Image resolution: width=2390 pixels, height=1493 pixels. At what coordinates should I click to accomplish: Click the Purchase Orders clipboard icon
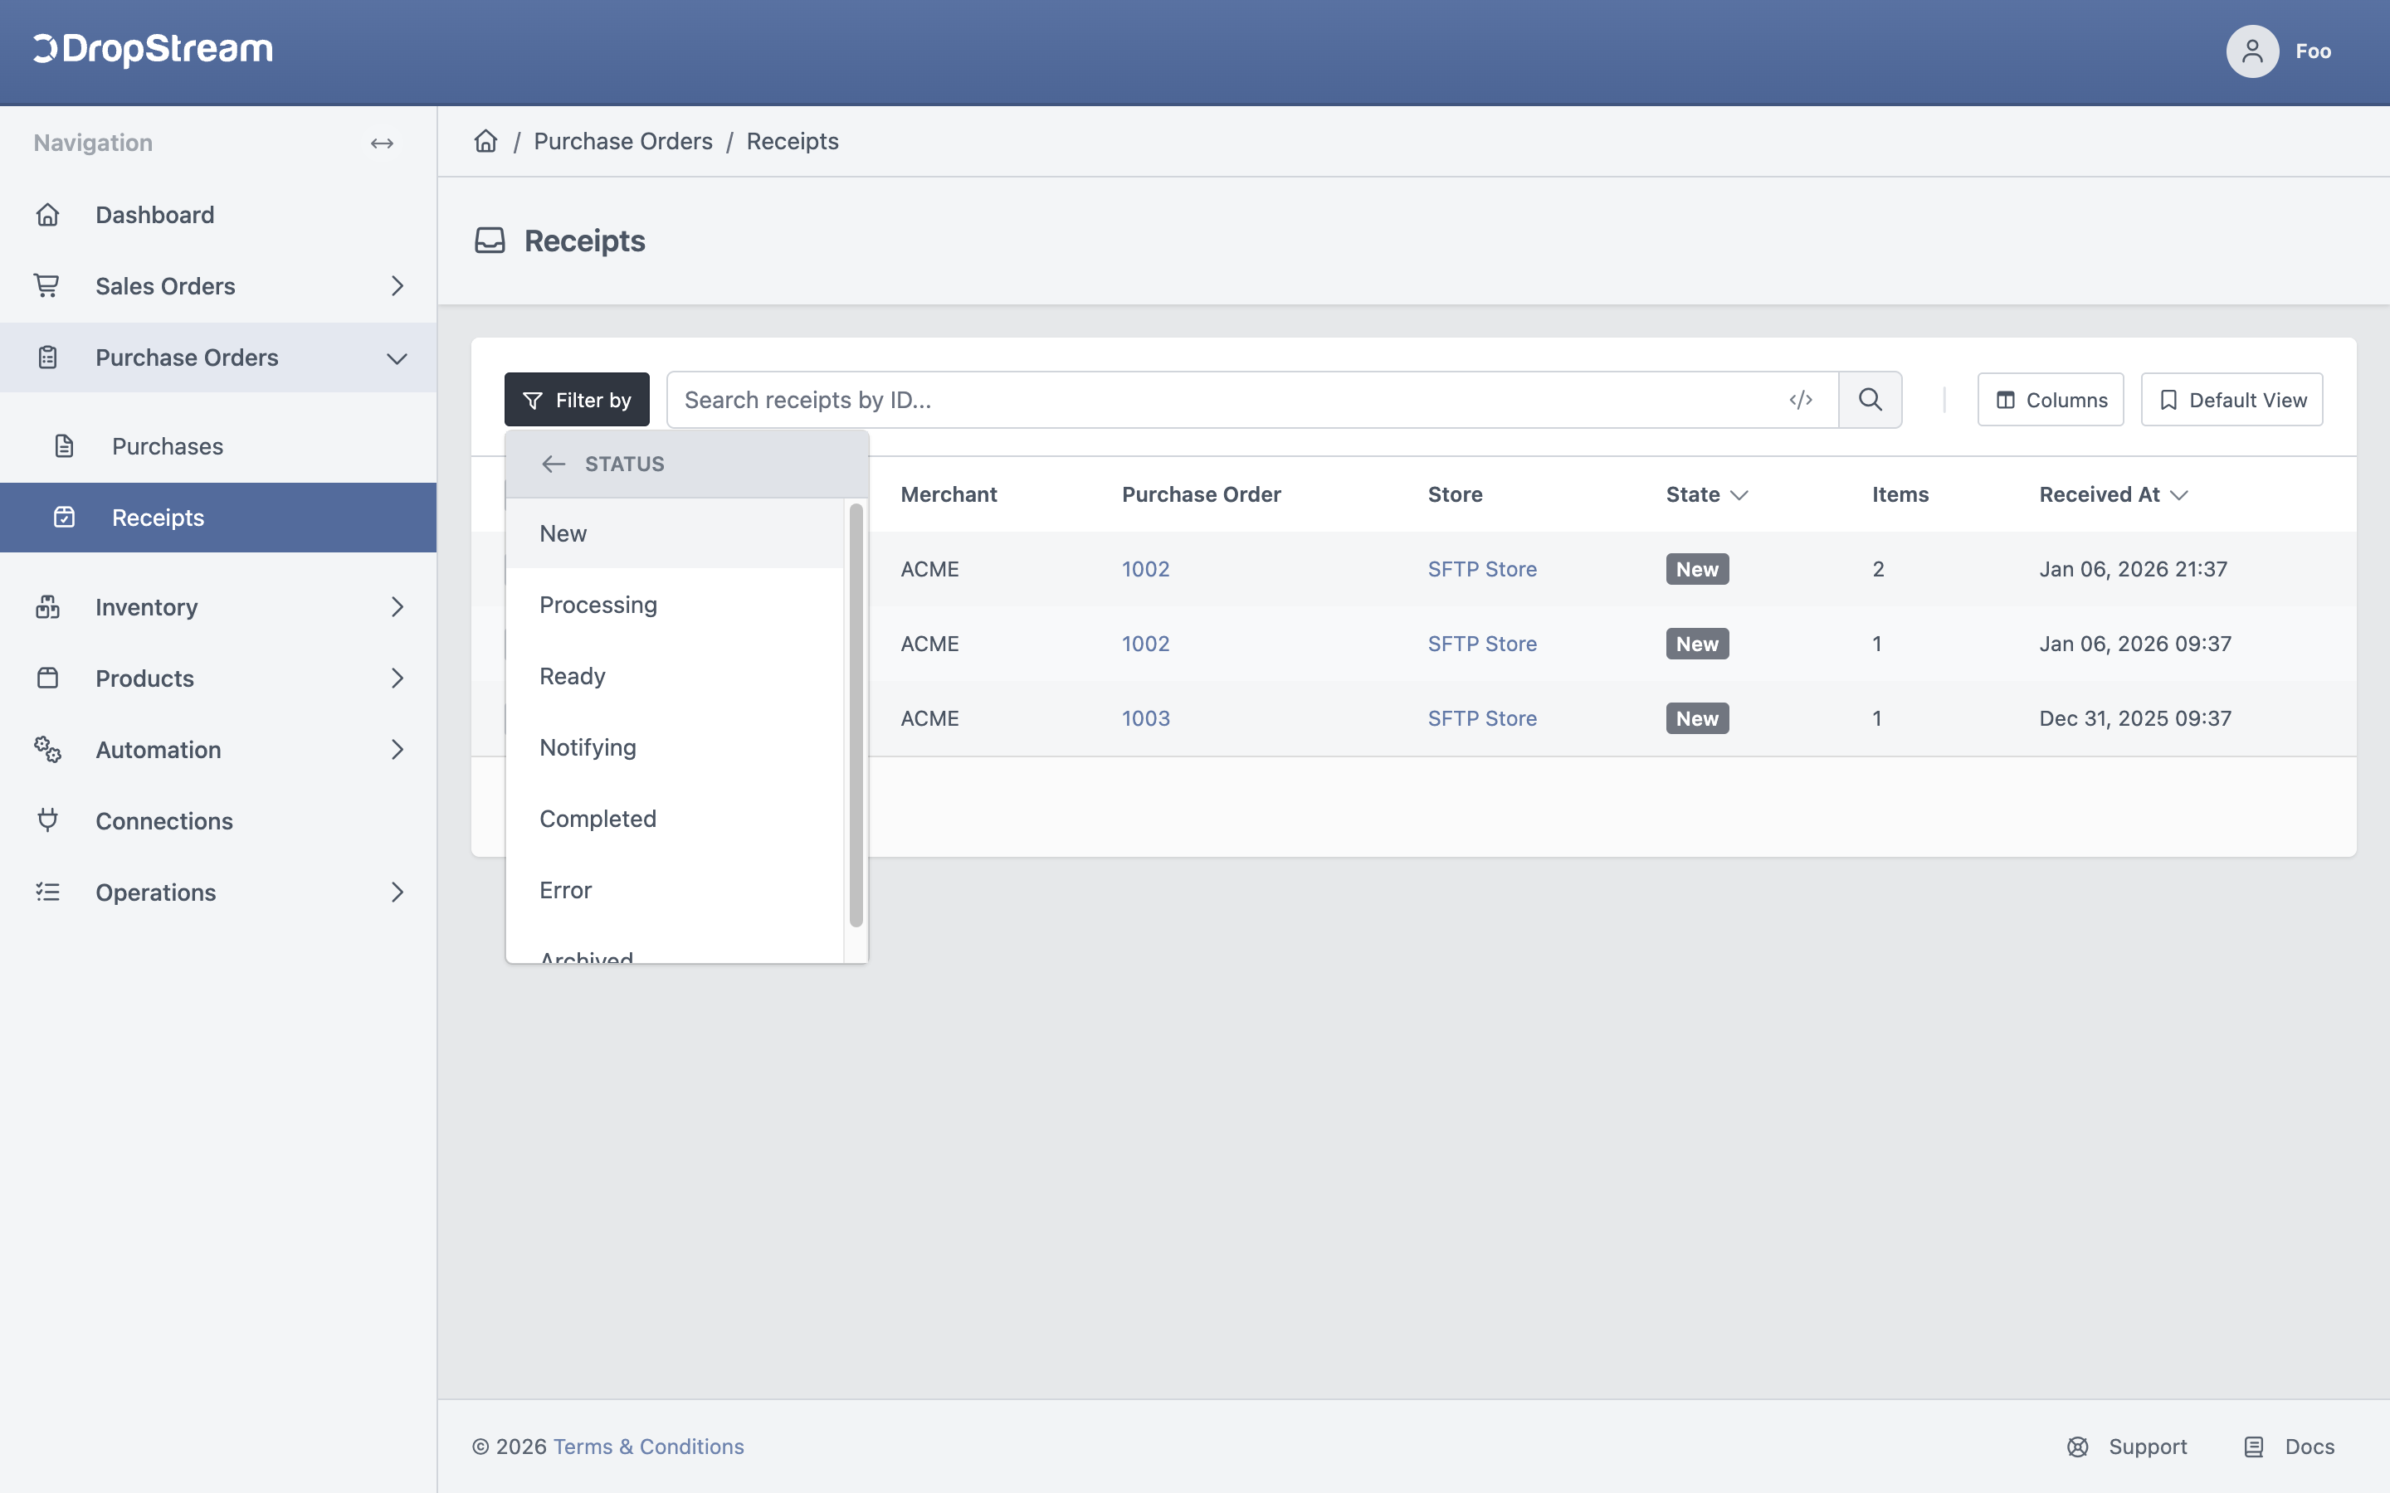pos(47,357)
